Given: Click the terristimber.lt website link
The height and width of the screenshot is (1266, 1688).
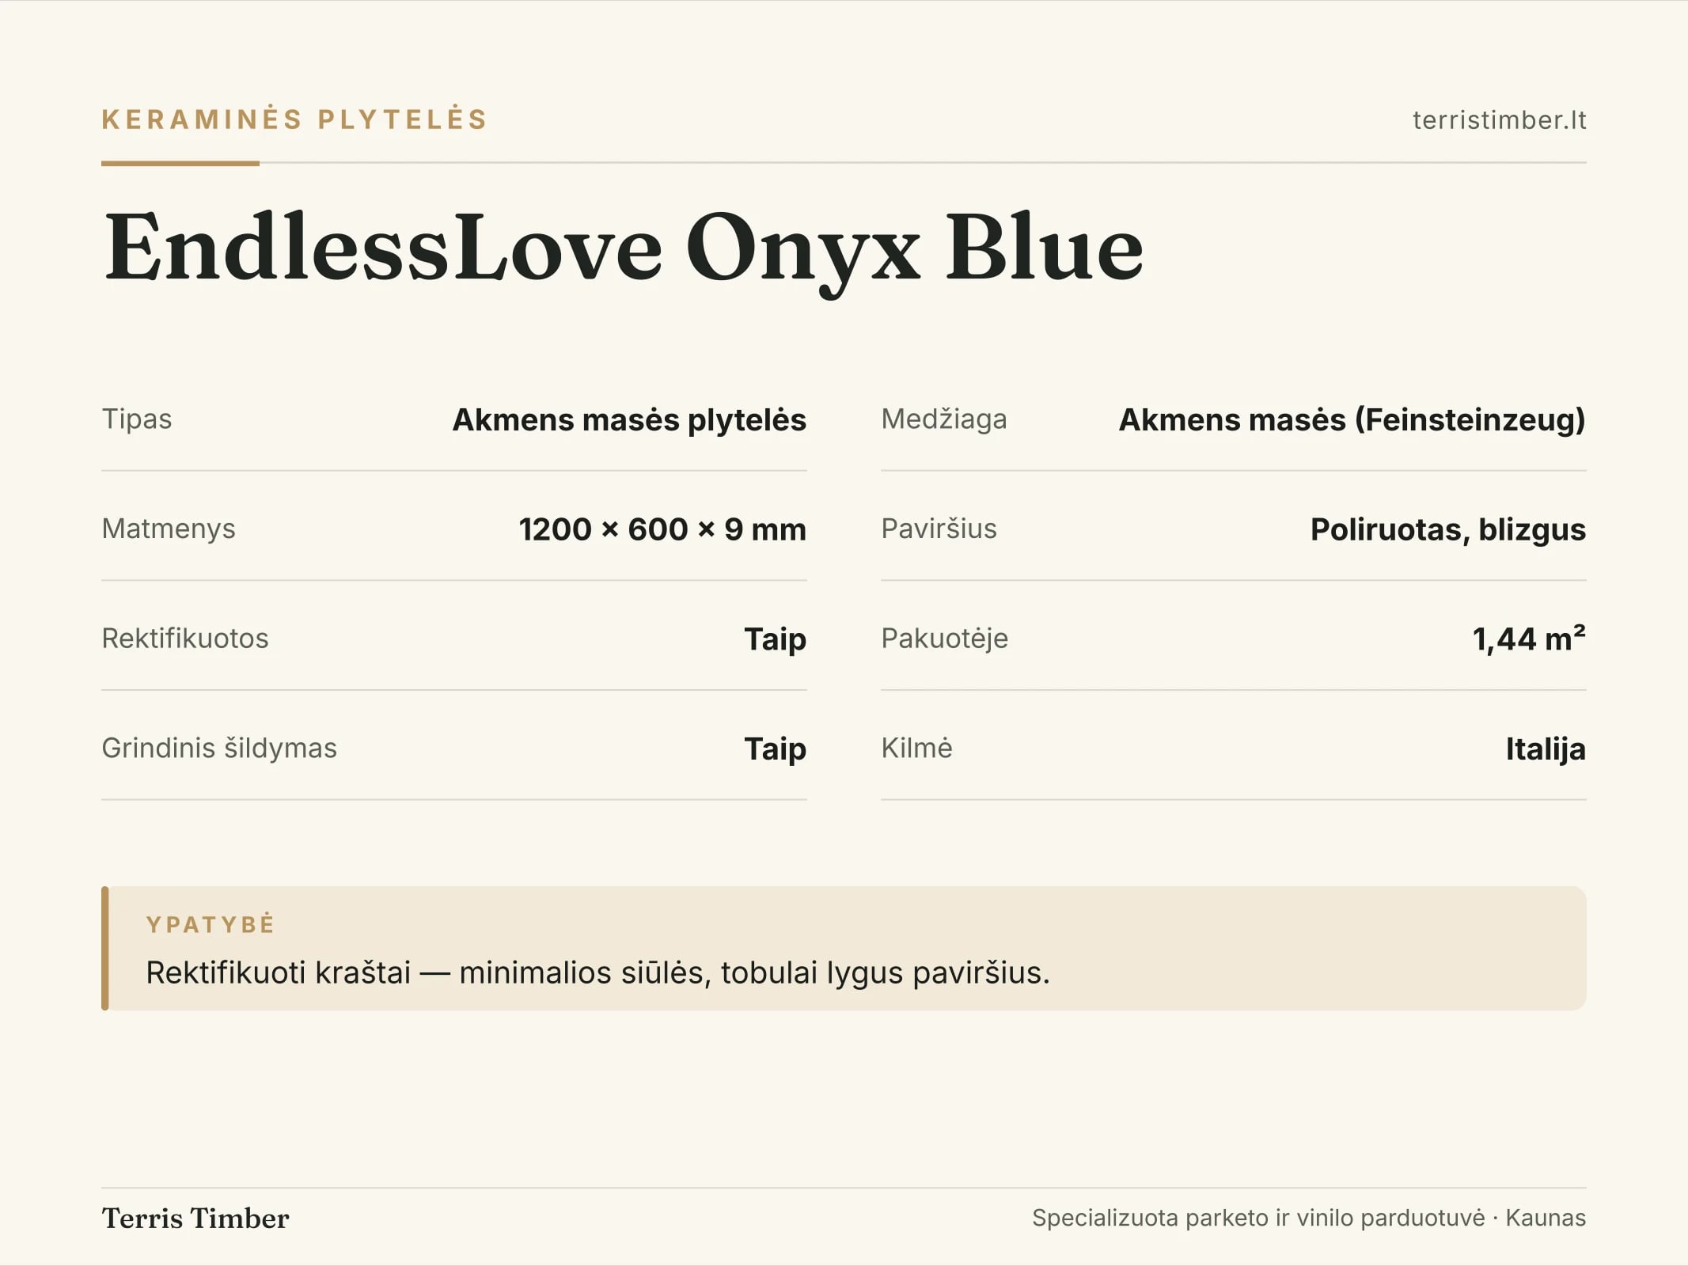Looking at the screenshot, I should point(1499,120).
